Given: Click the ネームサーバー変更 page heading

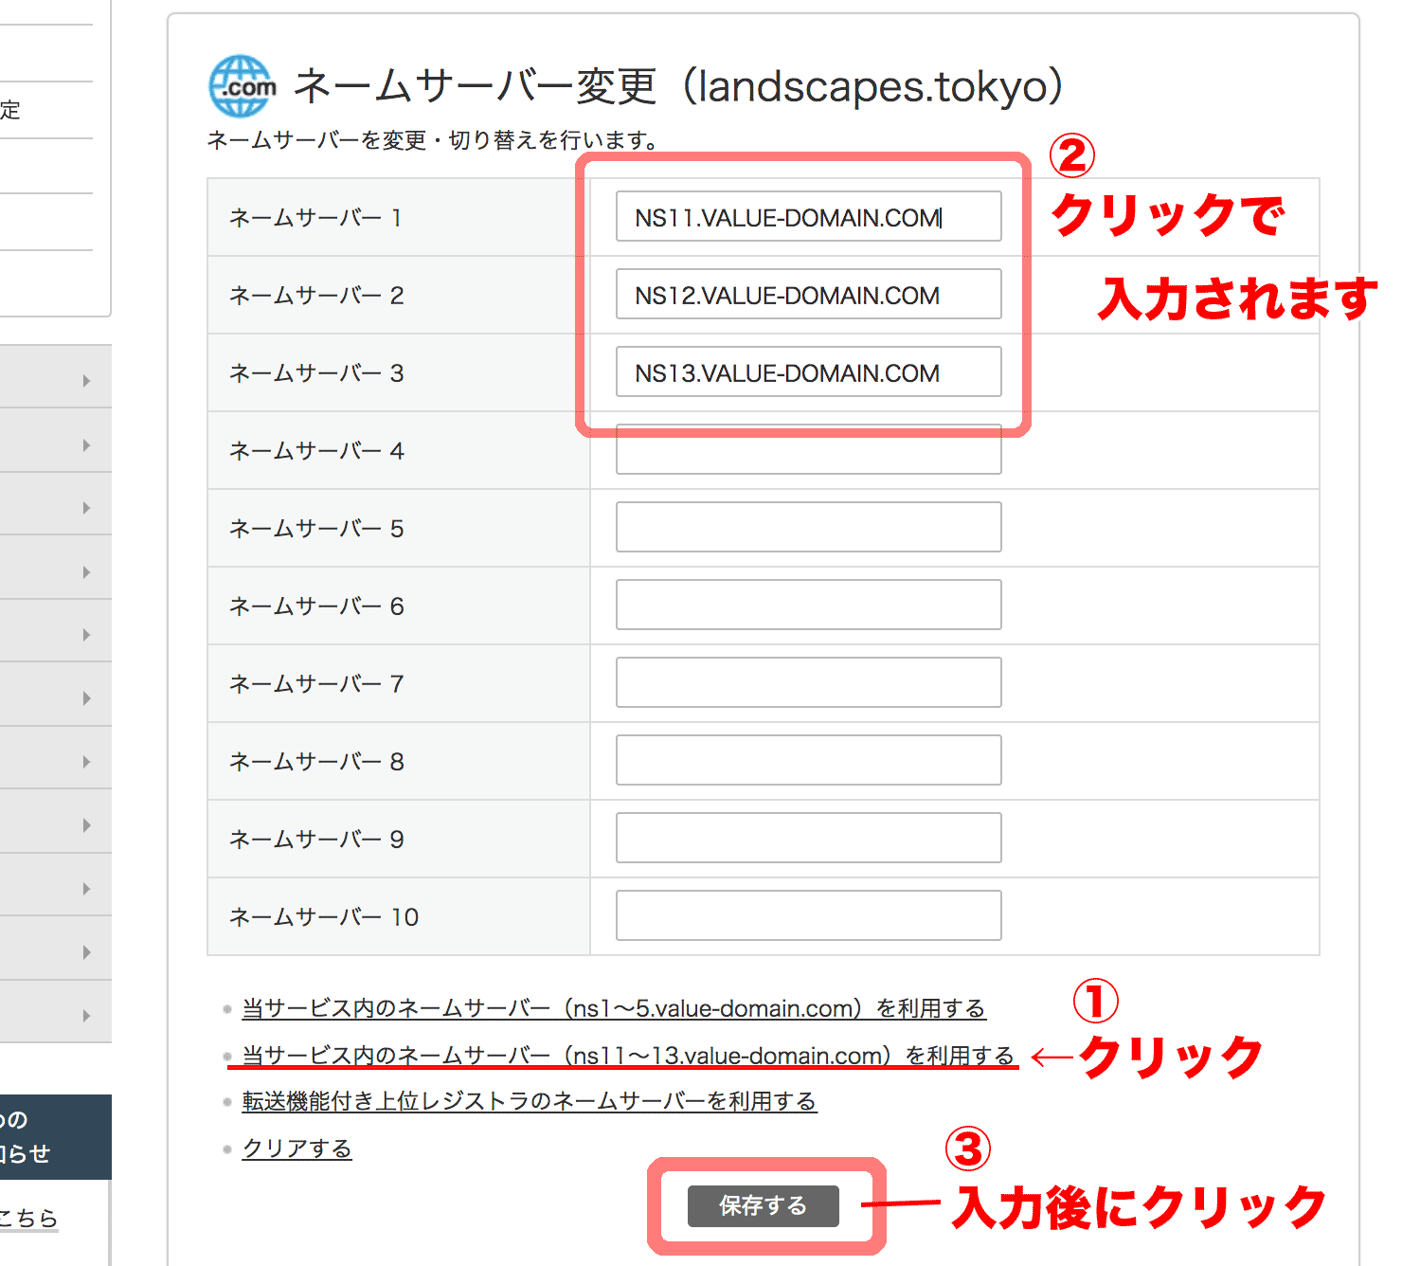Looking at the screenshot, I should click(x=678, y=86).
